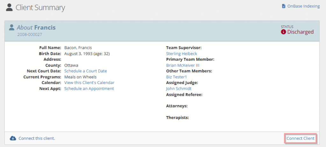Click the 'Connect this client.' link

coord(37,138)
